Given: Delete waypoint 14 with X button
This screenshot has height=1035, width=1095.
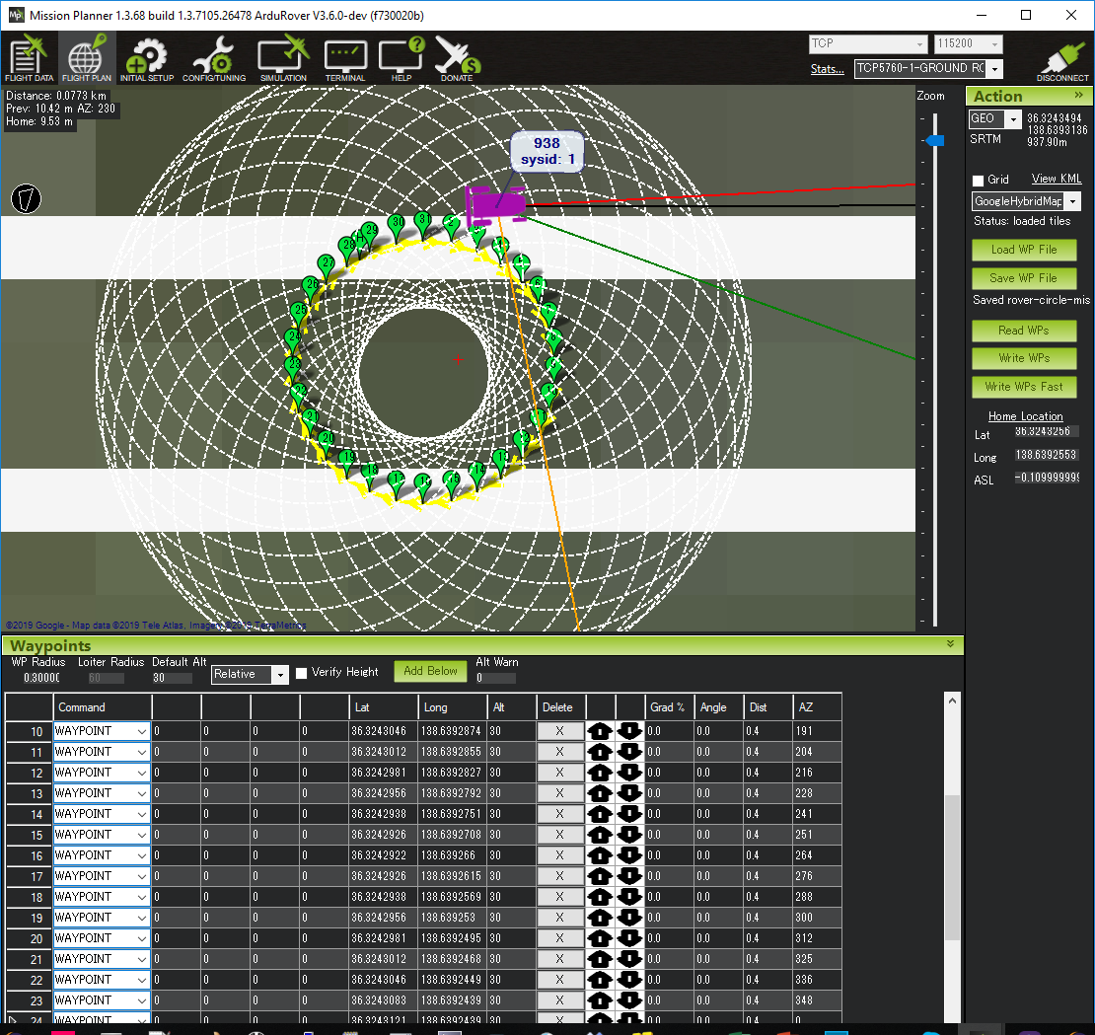Looking at the screenshot, I should point(560,814).
